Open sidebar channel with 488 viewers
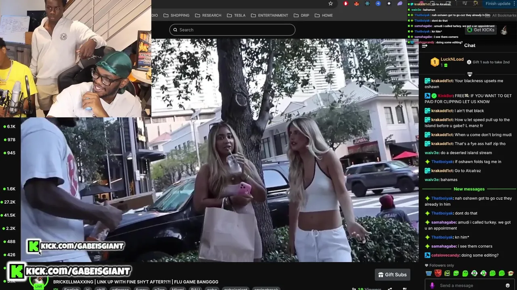The image size is (517, 290). coord(10,242)
